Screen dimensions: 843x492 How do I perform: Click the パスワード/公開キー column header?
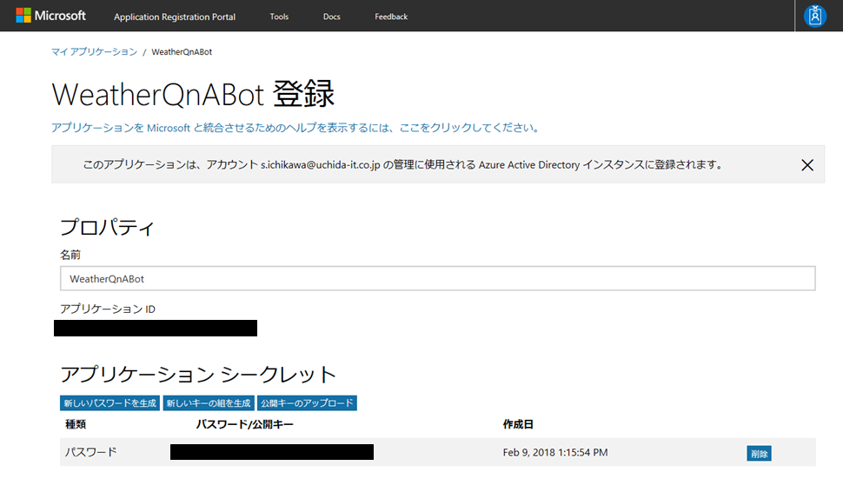(244, 424)
